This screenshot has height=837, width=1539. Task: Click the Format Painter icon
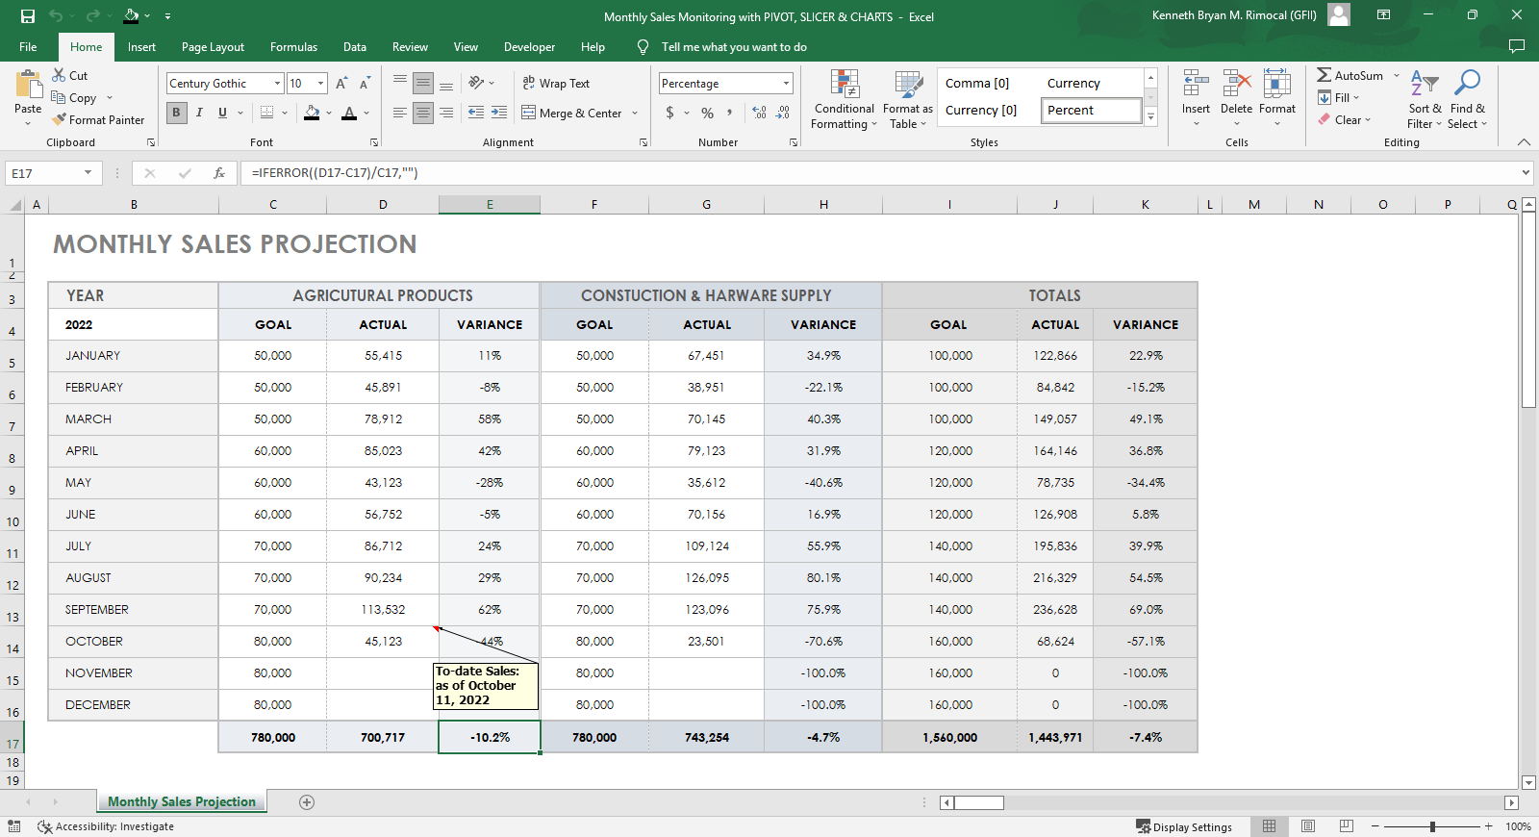click(x=60, y=120)
